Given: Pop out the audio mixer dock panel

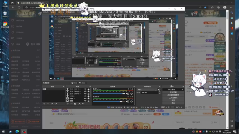Looking at the screenshot, I should (x=134, y=86).
